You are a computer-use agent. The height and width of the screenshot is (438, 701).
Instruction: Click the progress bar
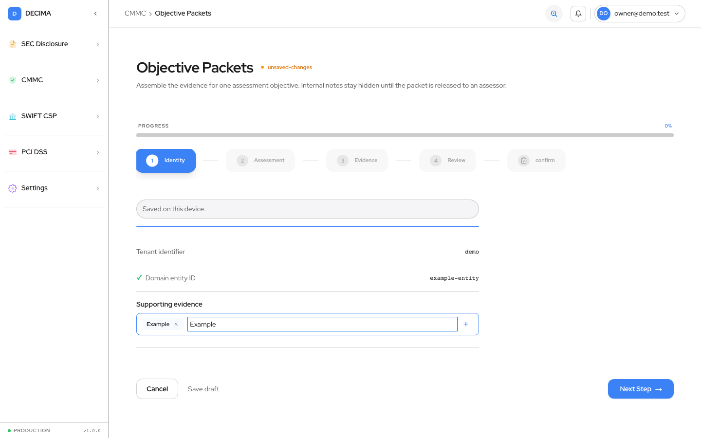[x=405, y=135]
